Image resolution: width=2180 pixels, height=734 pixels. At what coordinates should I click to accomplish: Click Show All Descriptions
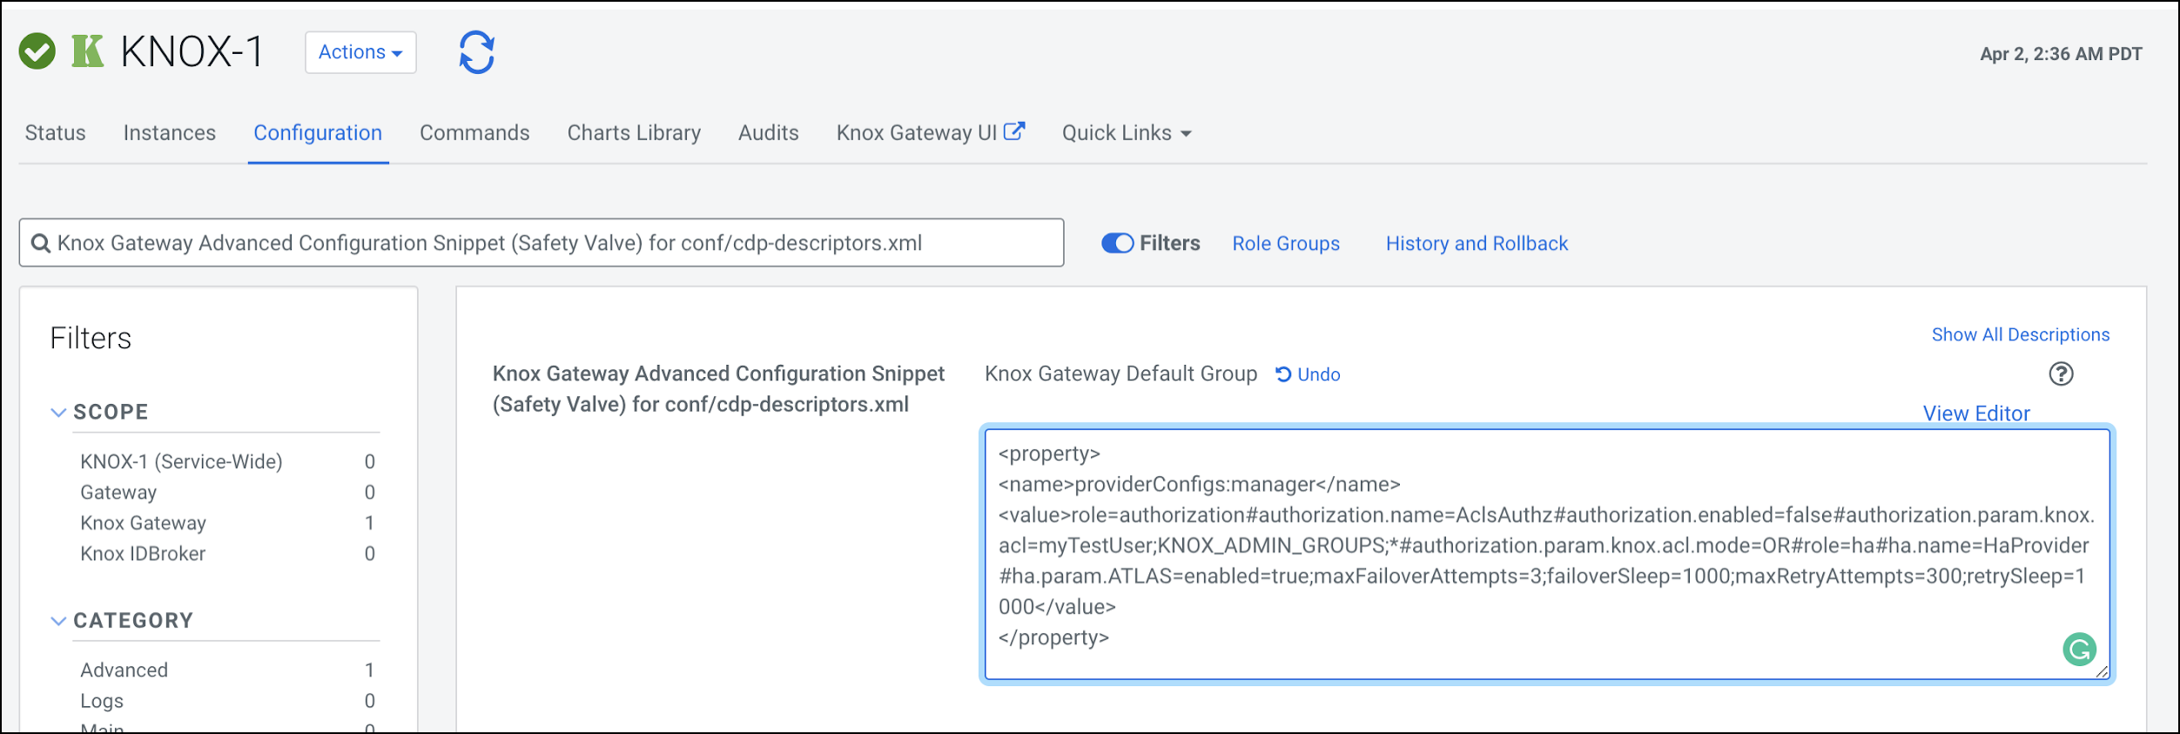click(2020, 335)
